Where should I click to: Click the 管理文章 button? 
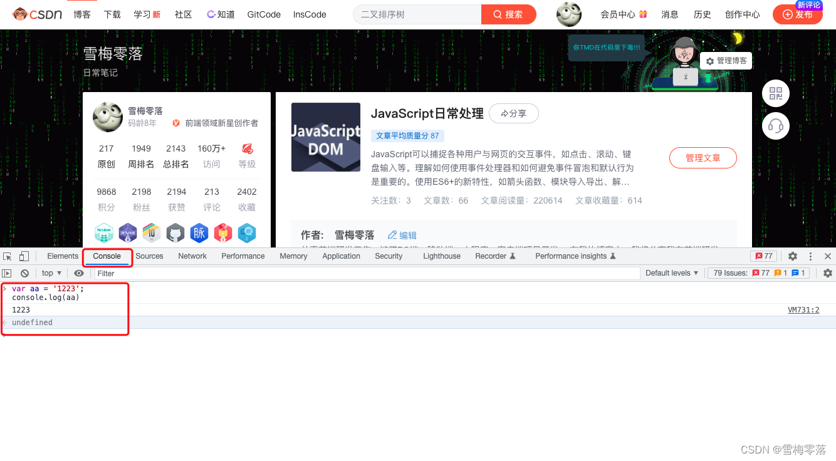click(703, 158)
